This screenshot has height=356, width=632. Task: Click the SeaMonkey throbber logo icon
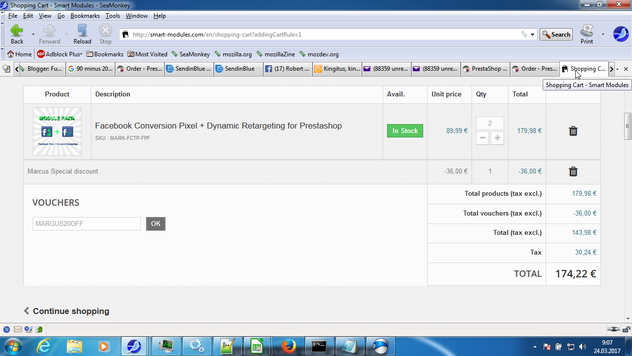(621, 34)
